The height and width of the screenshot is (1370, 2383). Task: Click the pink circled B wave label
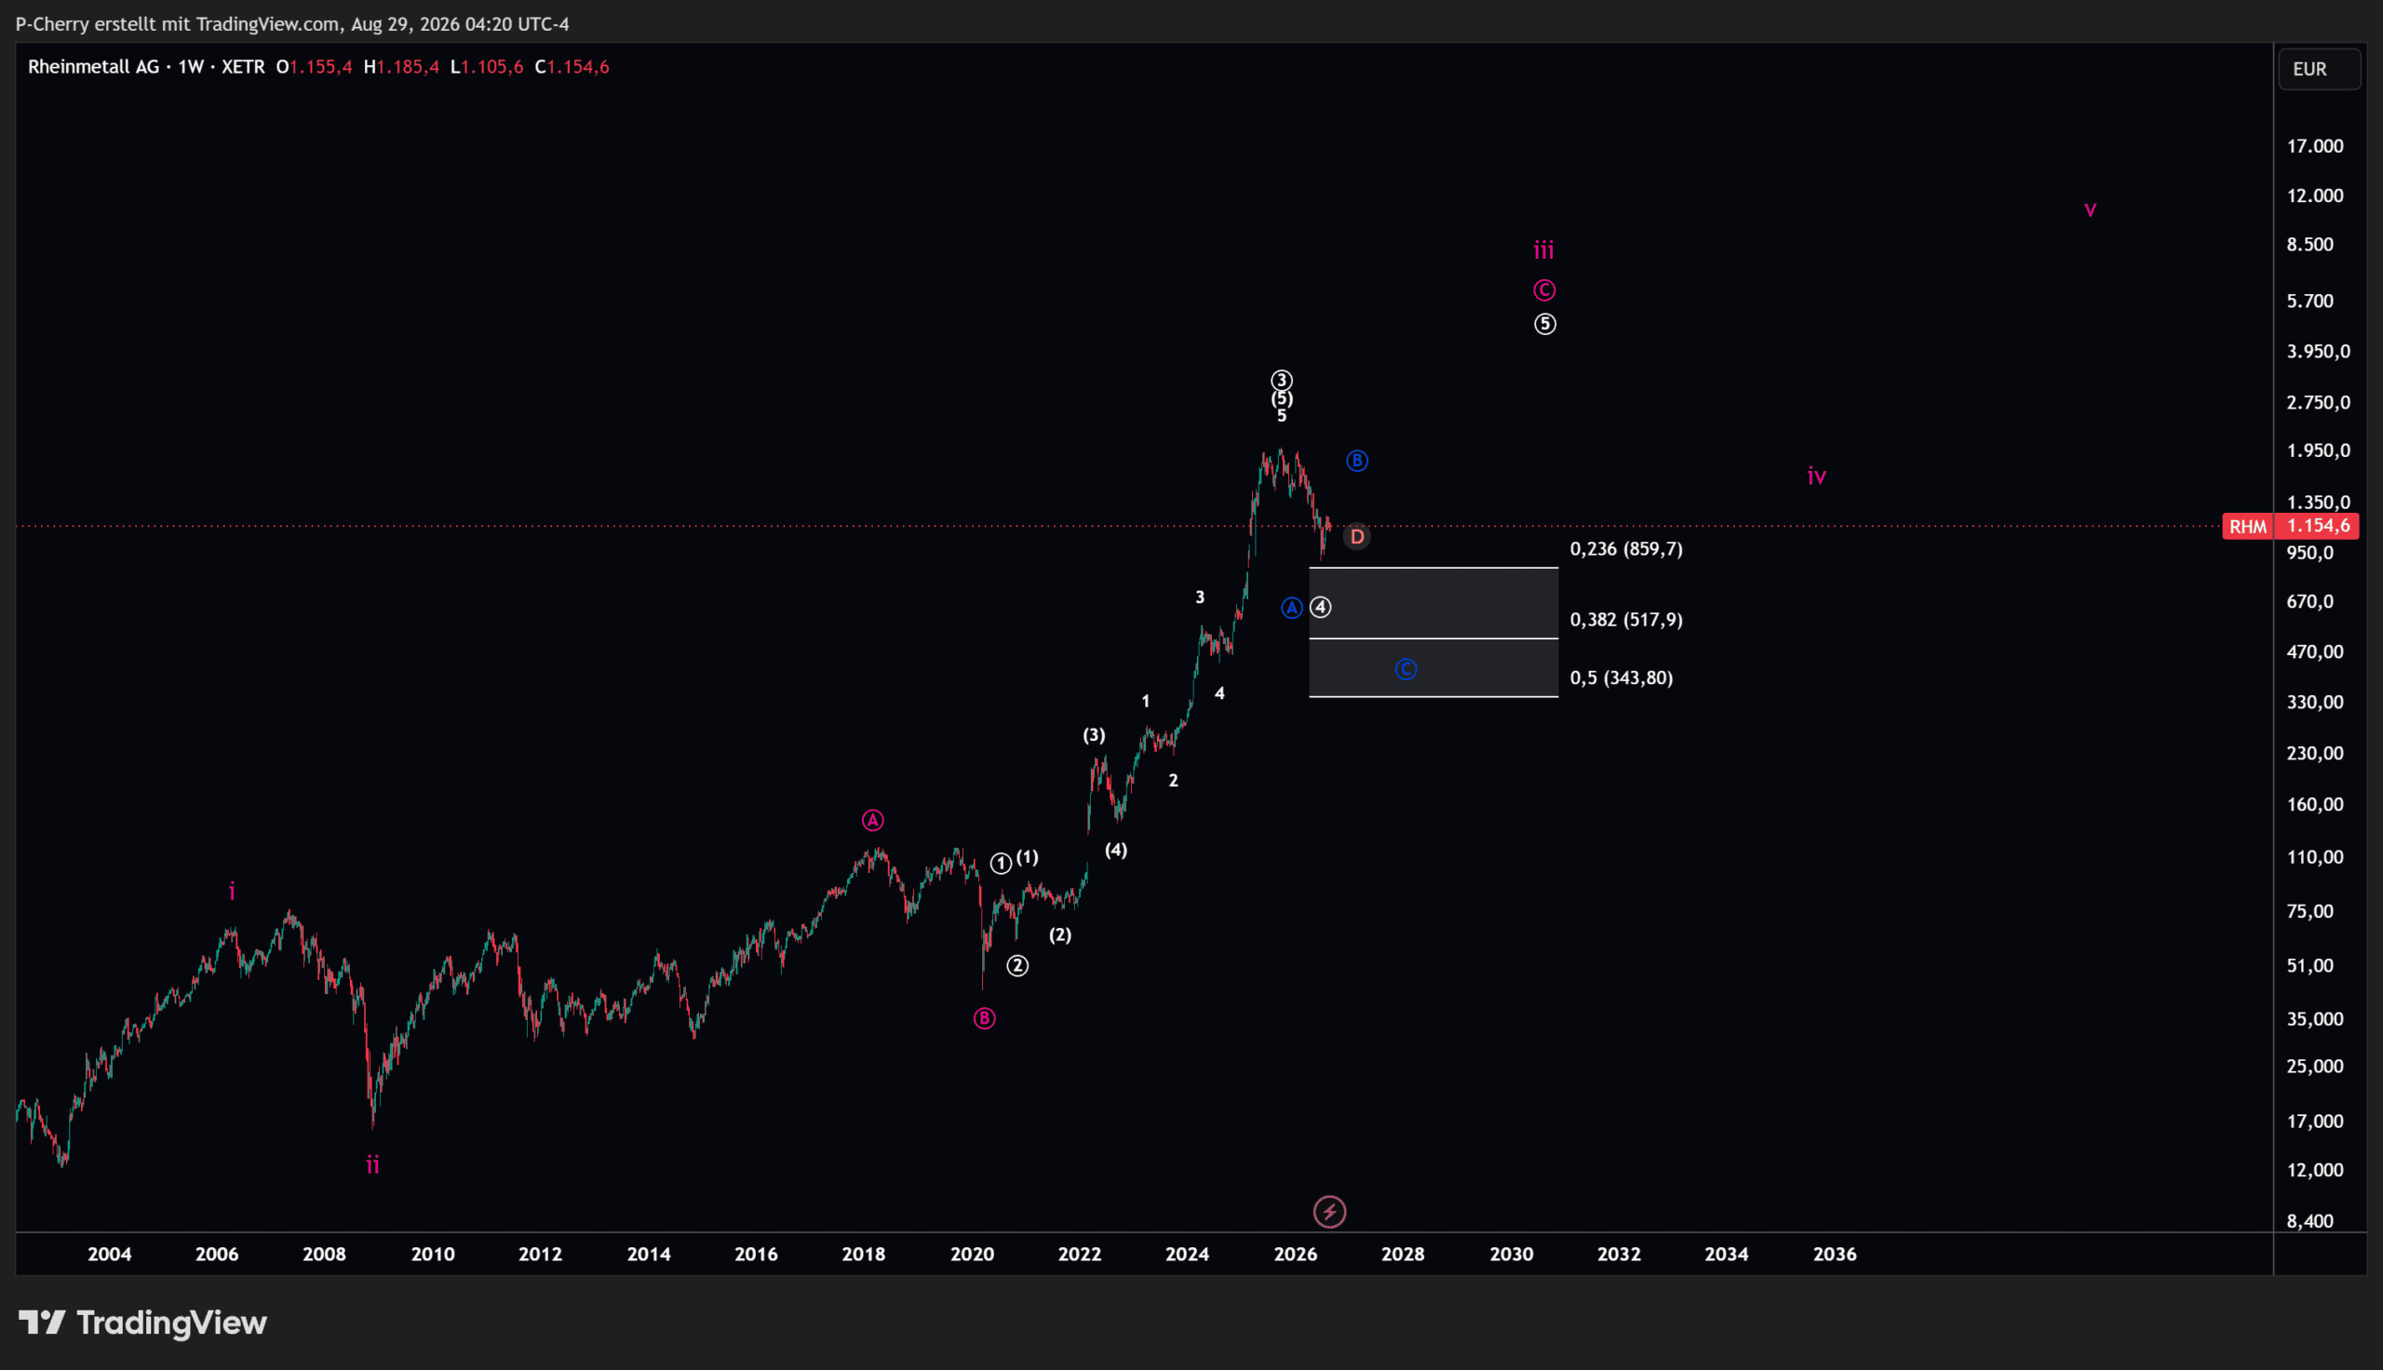point(984,1018)
